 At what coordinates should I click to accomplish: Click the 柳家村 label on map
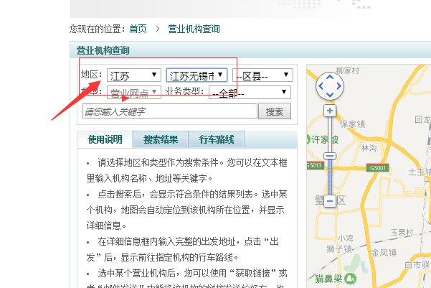coord(348,71)
